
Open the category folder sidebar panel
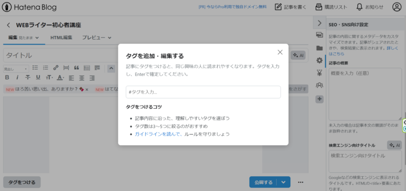click(x=320, y=48)
